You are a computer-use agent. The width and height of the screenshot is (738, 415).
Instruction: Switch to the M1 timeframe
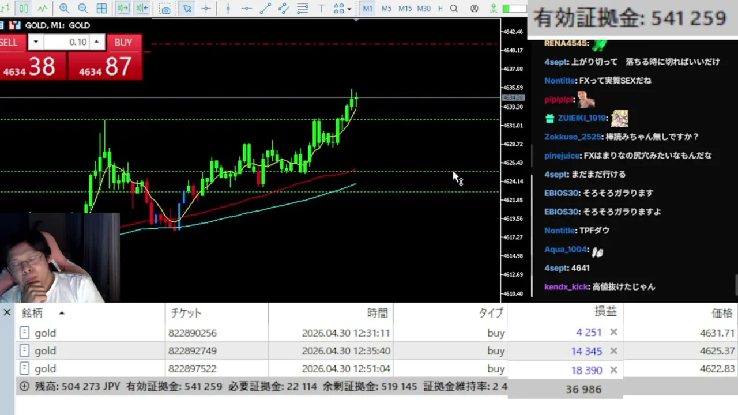coord(368,9)
